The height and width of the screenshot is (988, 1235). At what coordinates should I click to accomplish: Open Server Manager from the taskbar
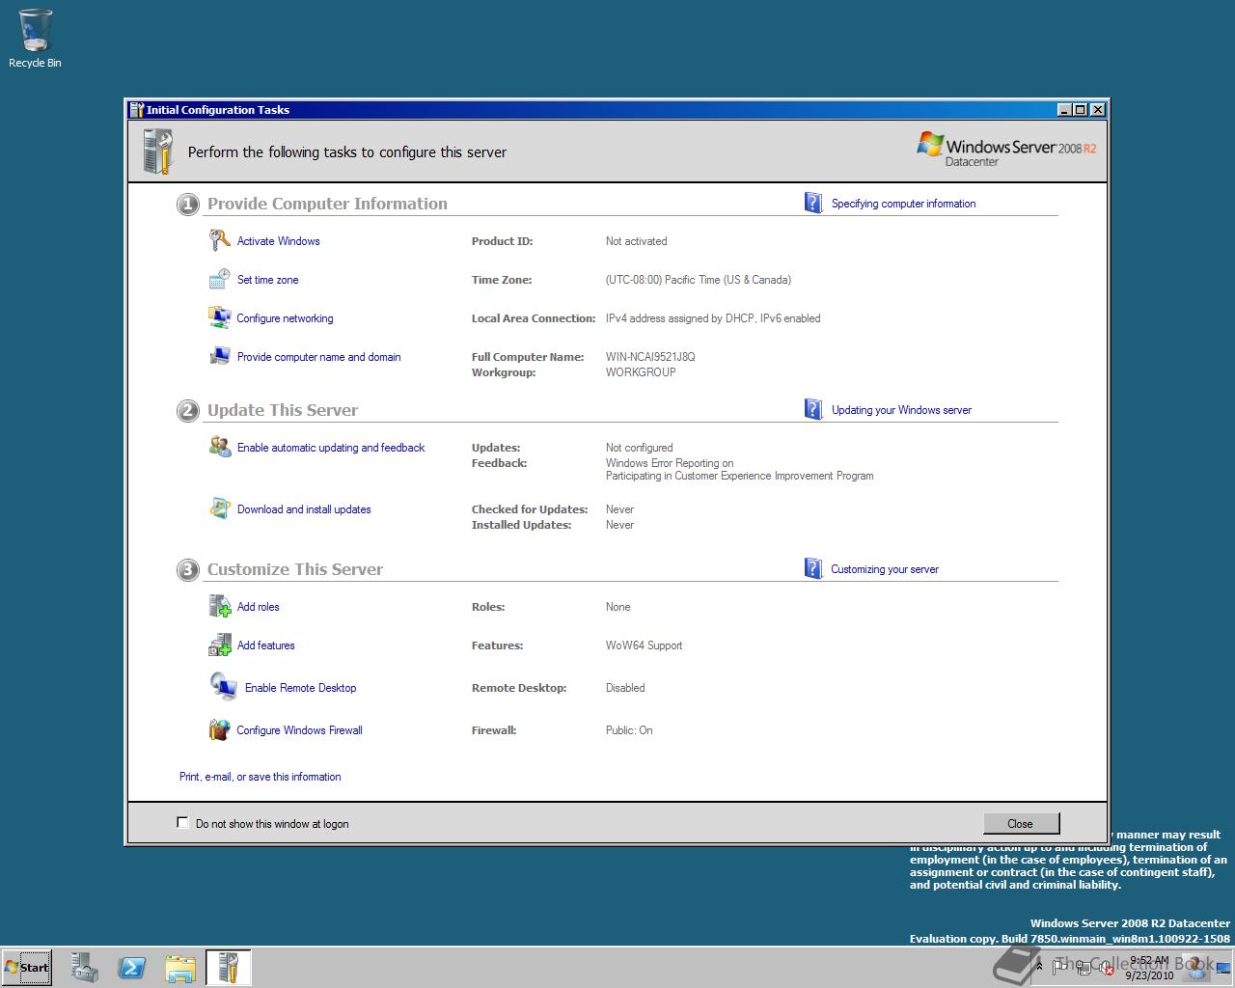pyautogui.click(x=84, y=968)
